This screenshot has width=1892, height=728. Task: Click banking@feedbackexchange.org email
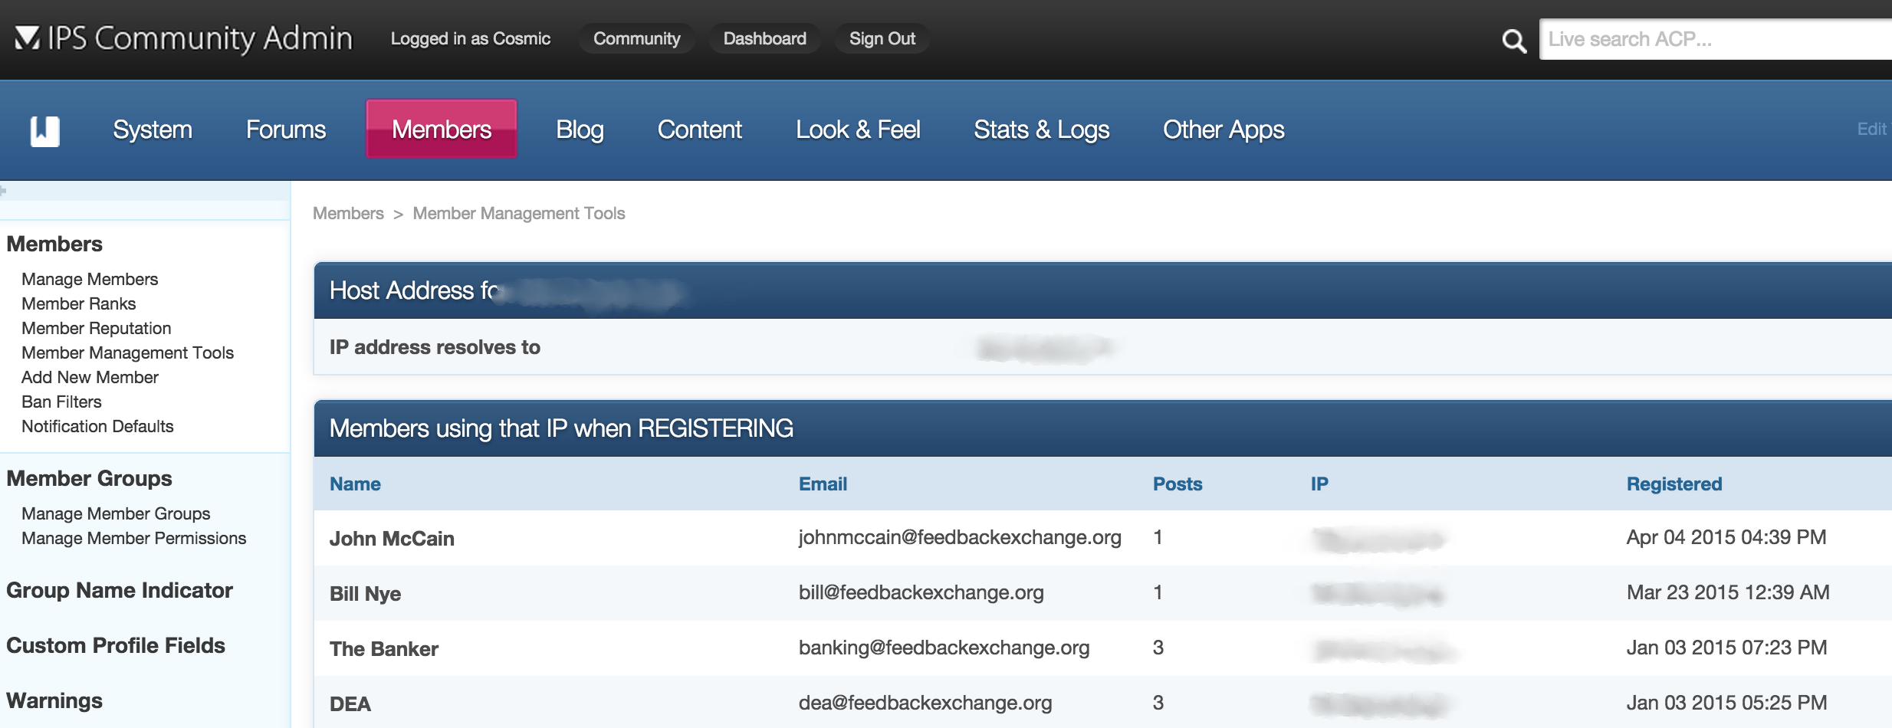944,648
